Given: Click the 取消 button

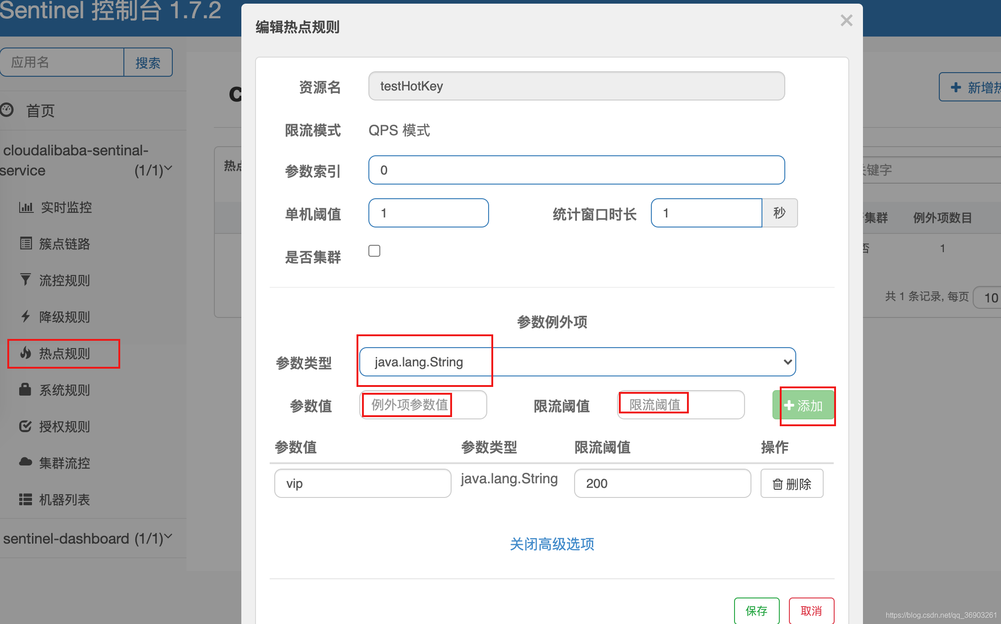Looking at the screenshot, I should [811, 611].
